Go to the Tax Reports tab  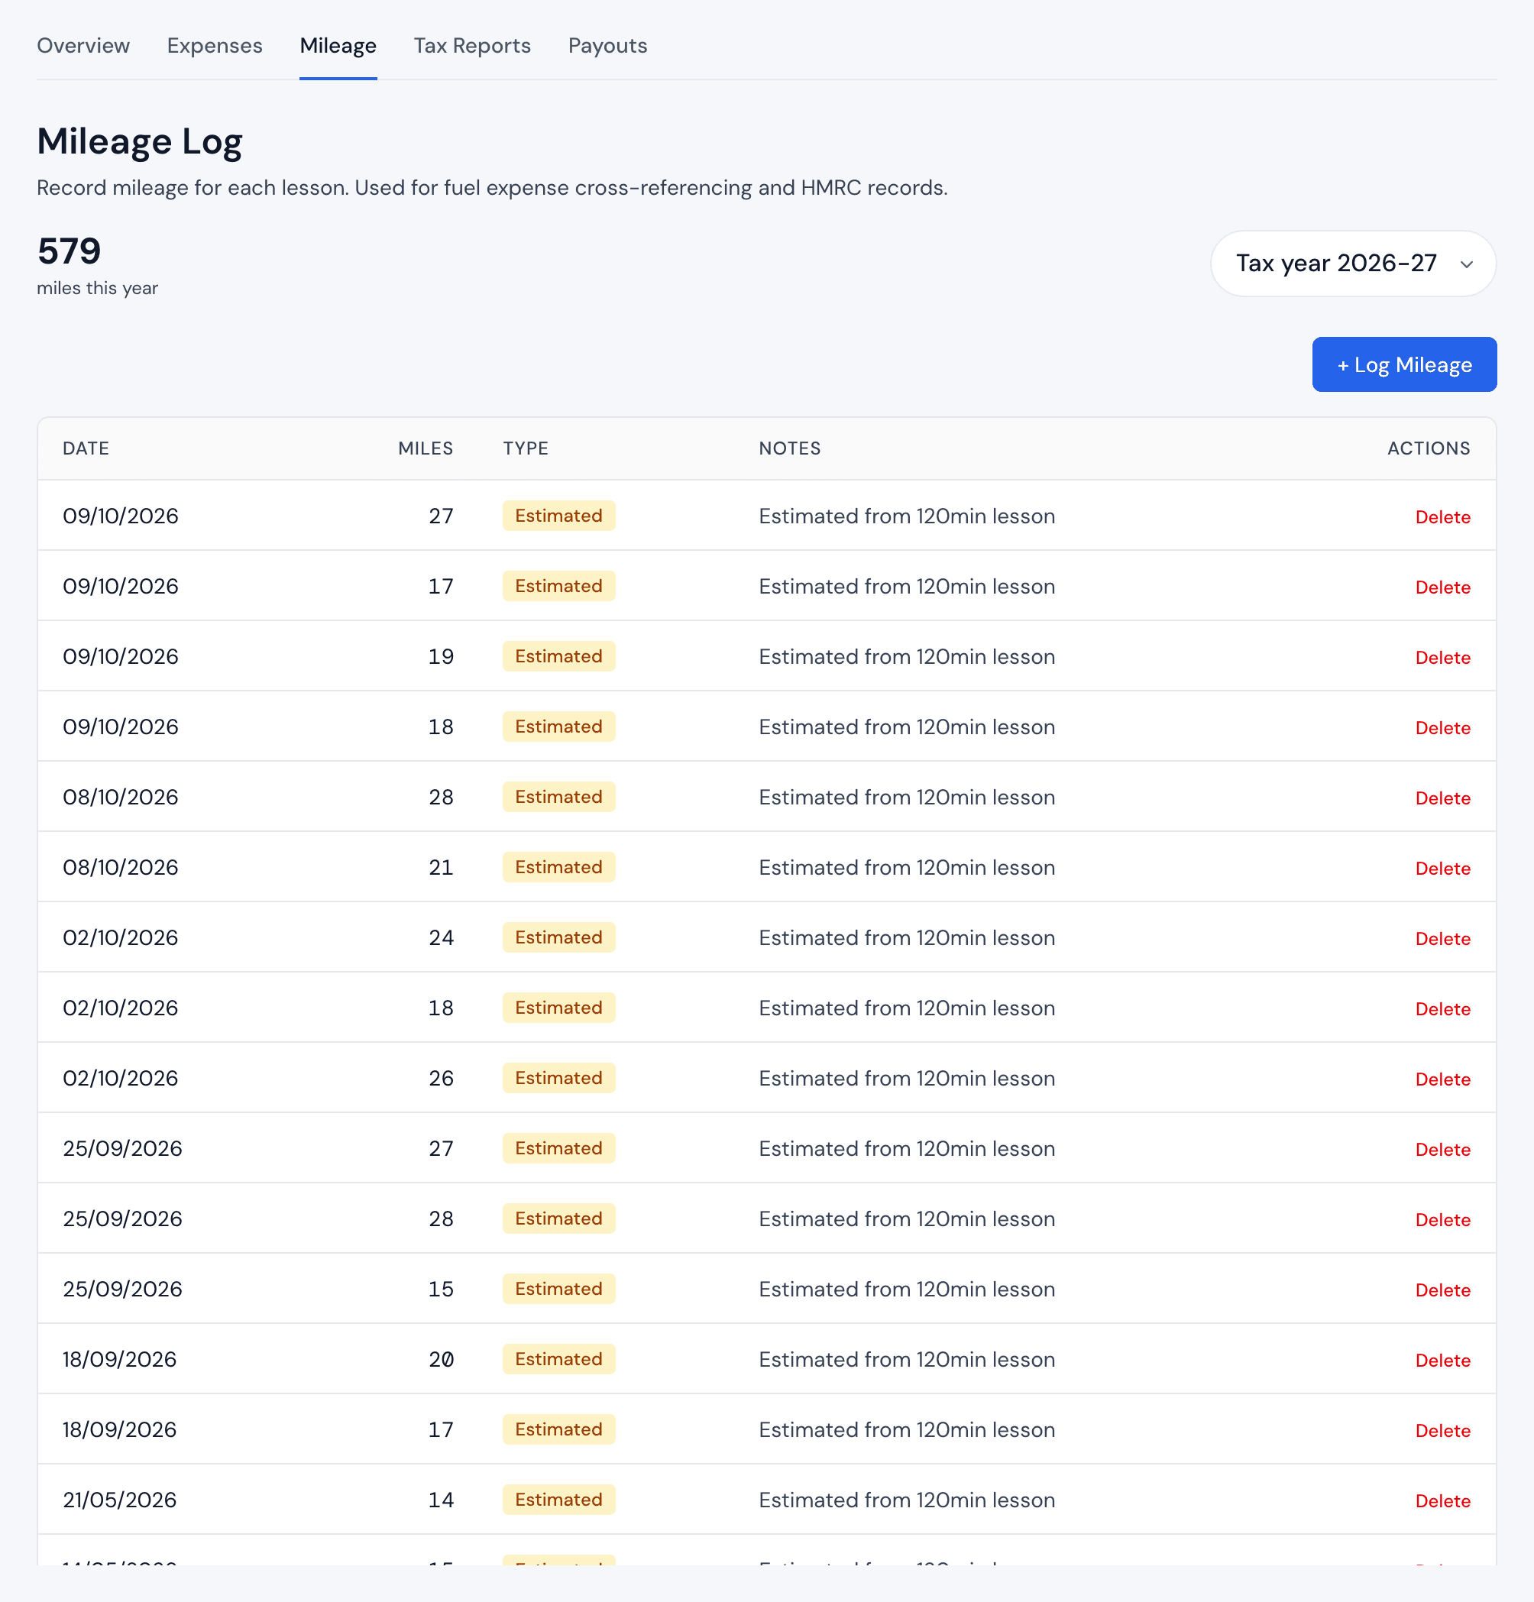(472, 46)
